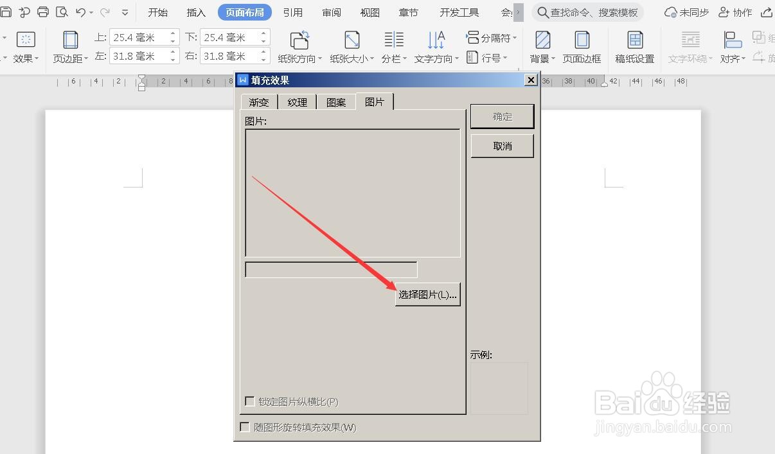Click the 图片 preview area in the dialog
Screen dimensions: 775x454
[x=353, y=193]
